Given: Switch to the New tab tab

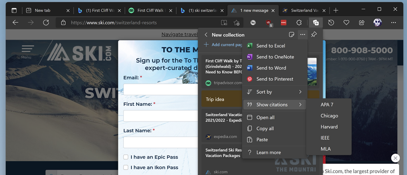Looking at the screenshot, I should [47, 11].
